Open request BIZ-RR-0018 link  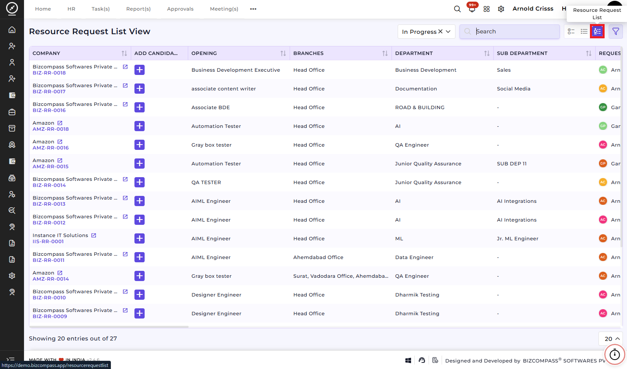(x=49, y=73)
